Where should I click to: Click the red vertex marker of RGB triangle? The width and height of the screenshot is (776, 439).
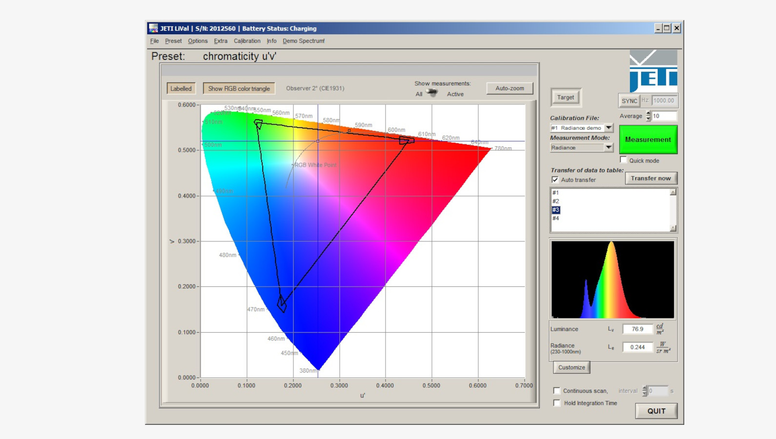tap(406, 140)
